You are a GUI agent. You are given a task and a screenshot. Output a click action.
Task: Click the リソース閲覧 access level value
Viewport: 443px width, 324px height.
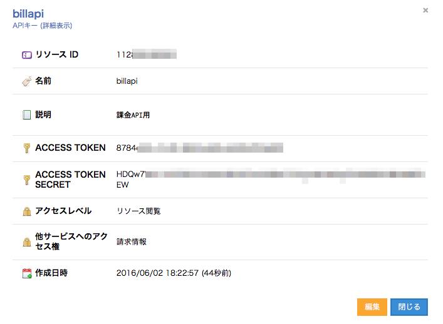click(x=138, y=211)
